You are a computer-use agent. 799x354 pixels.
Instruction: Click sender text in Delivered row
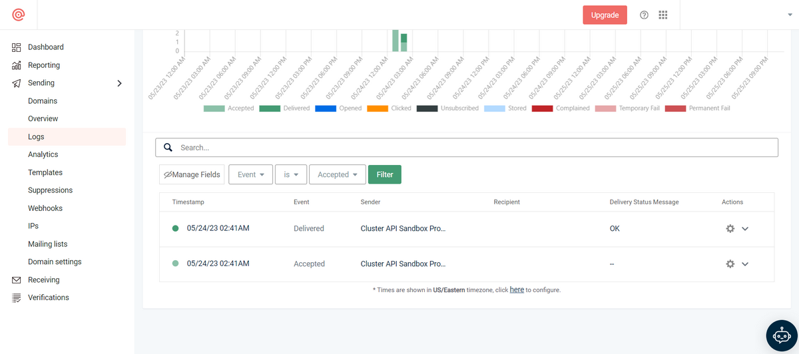click(x=403, y=228)
